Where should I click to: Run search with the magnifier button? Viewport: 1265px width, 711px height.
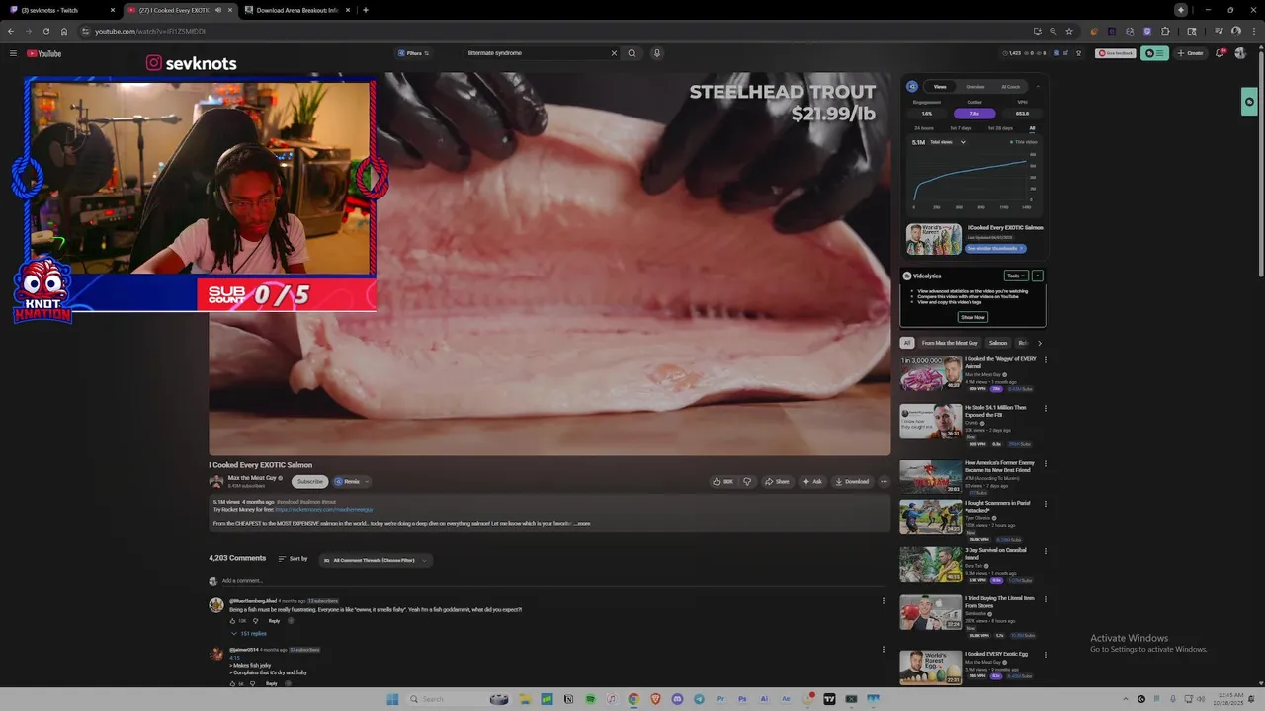(x=632, y=53)
